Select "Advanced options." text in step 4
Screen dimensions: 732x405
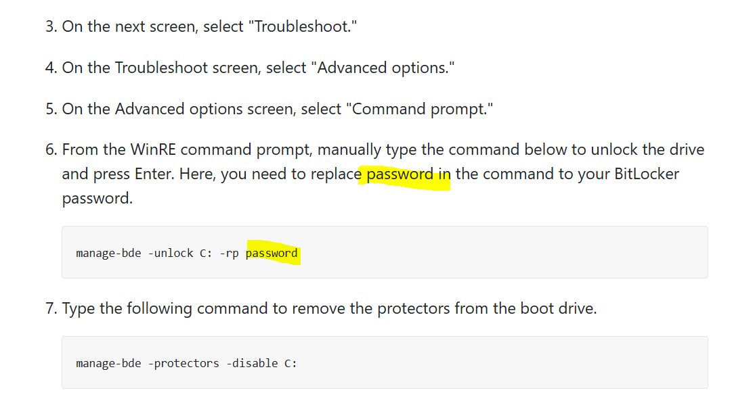pyautogui.click(x=383, y=68)
